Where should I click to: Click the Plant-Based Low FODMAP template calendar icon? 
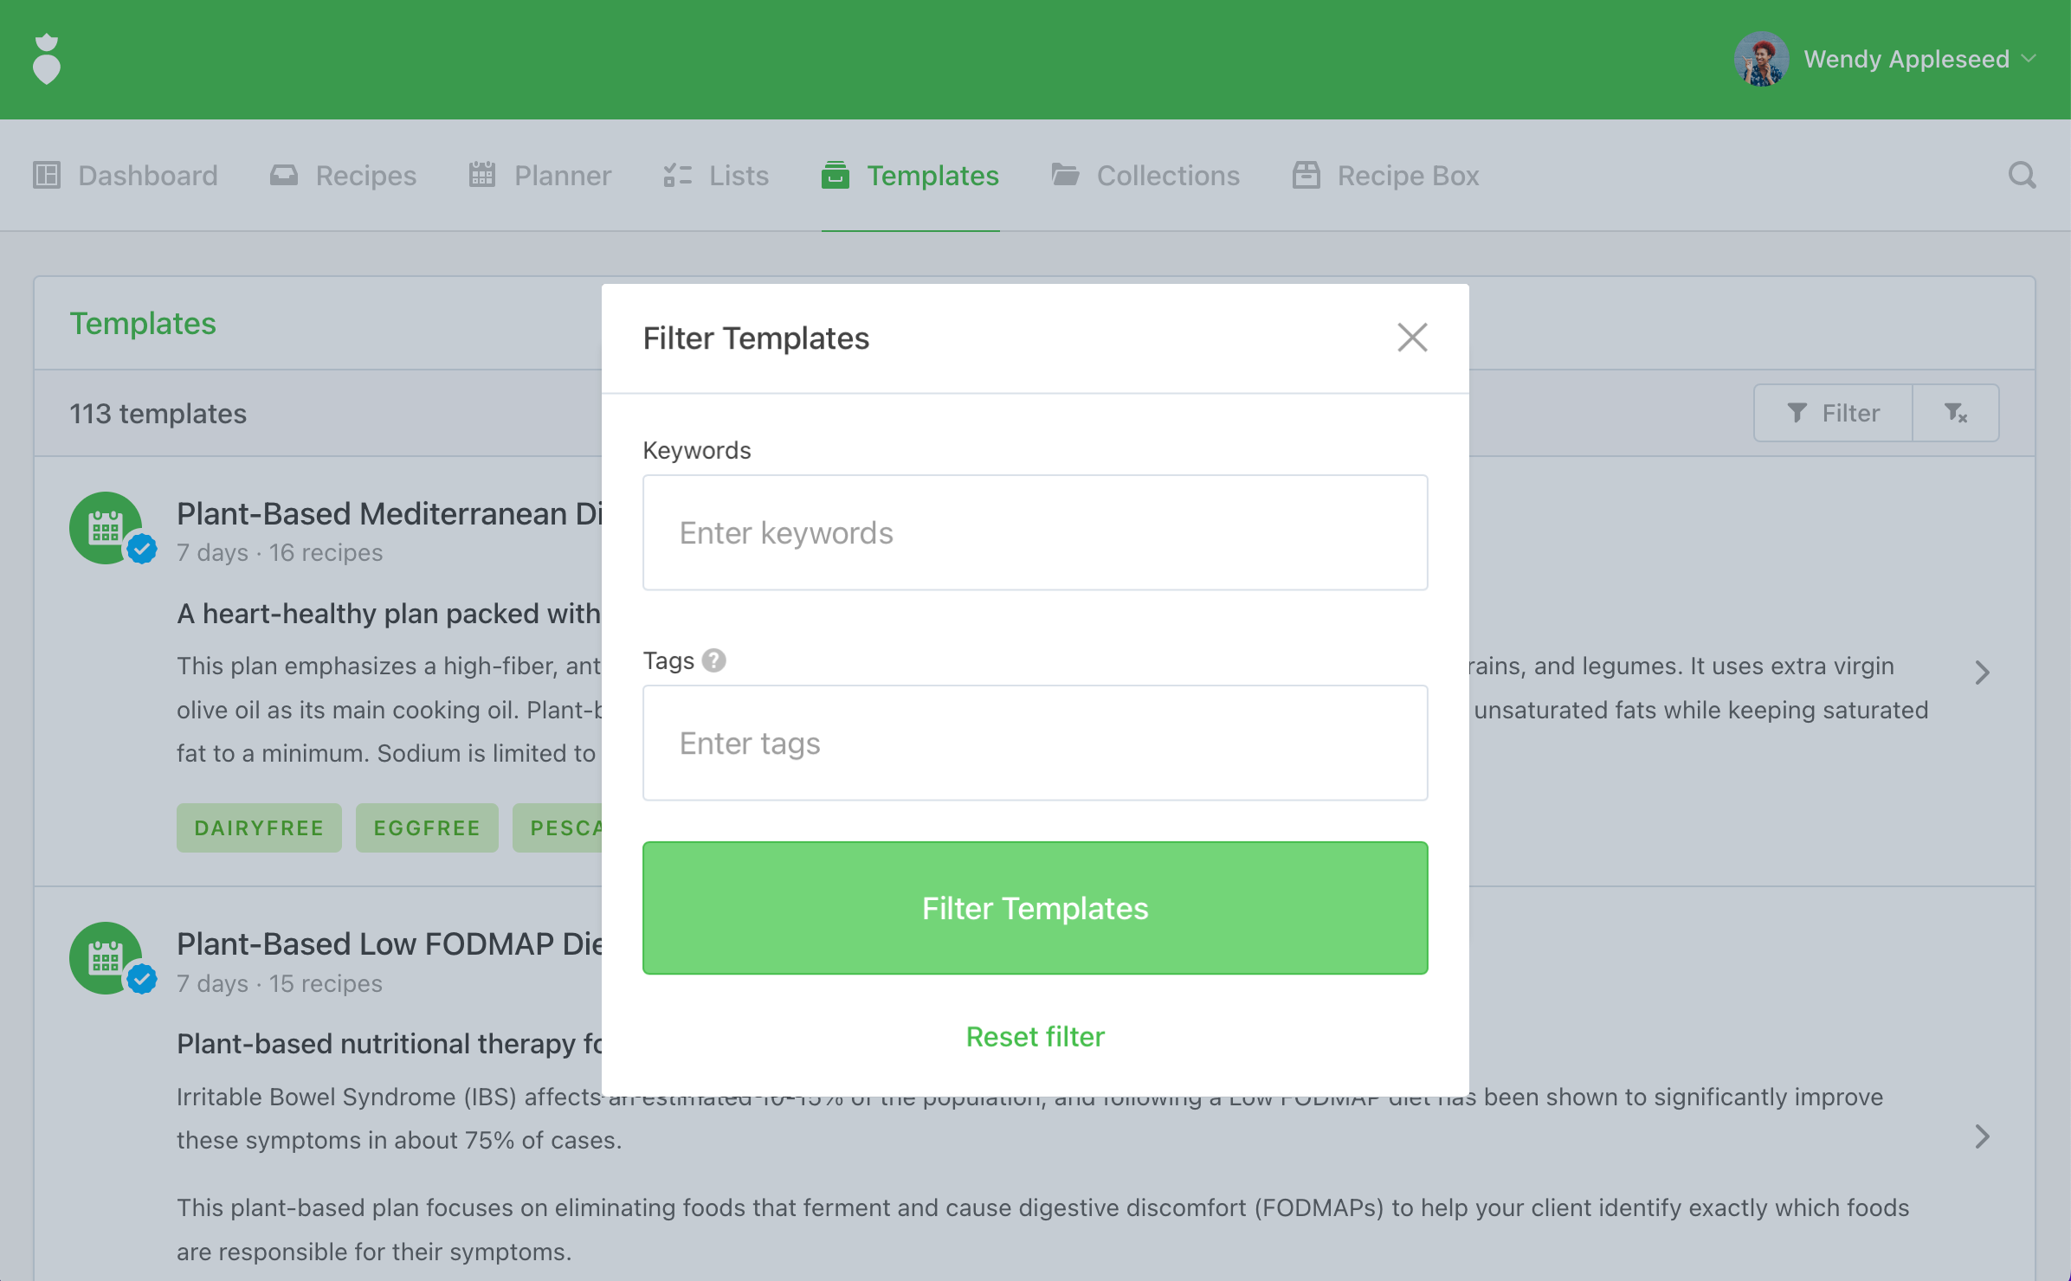click(106, 958)
